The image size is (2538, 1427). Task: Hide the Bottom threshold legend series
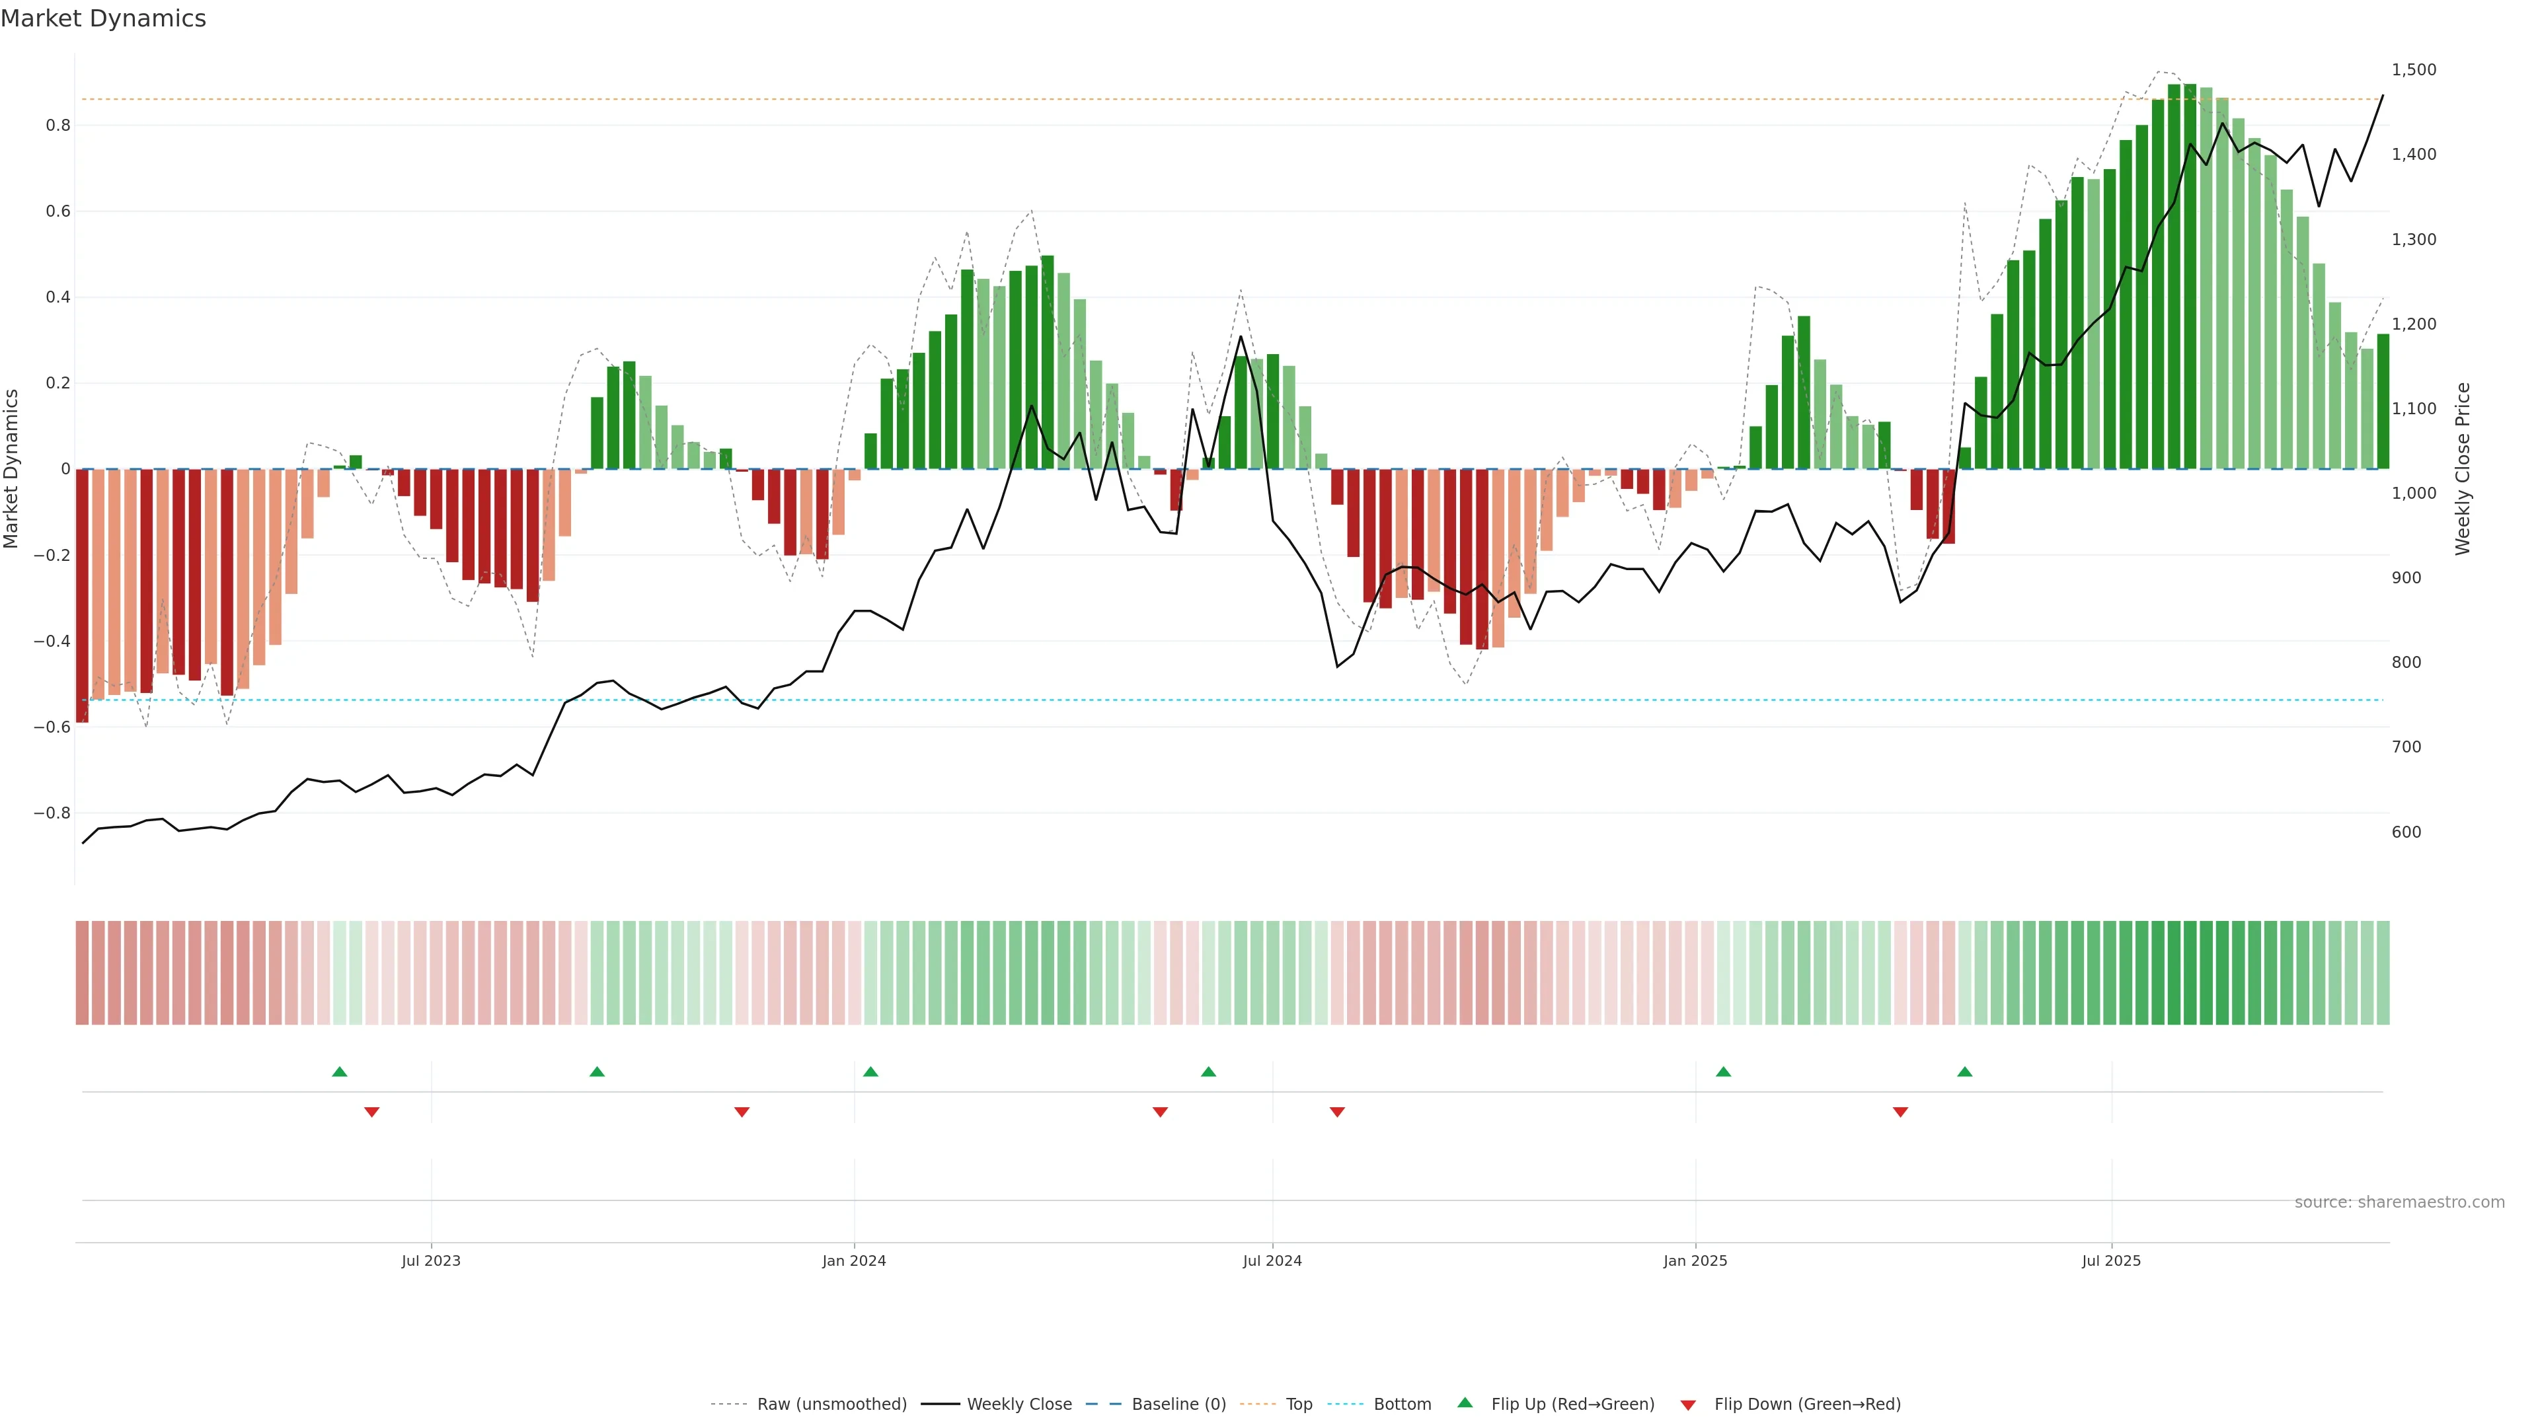[x=1402, y=1405]
